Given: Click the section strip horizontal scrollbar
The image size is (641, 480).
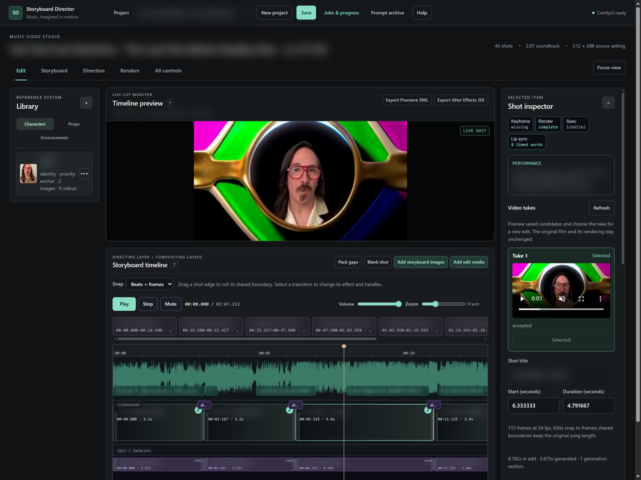Looking at the screenshot, I should (x=246, y=339).
